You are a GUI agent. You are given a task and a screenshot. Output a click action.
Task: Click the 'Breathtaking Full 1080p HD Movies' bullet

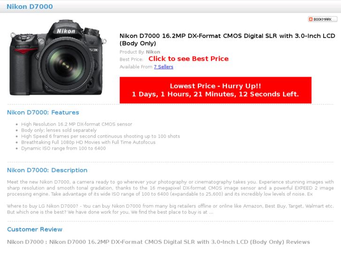point(88,142)
